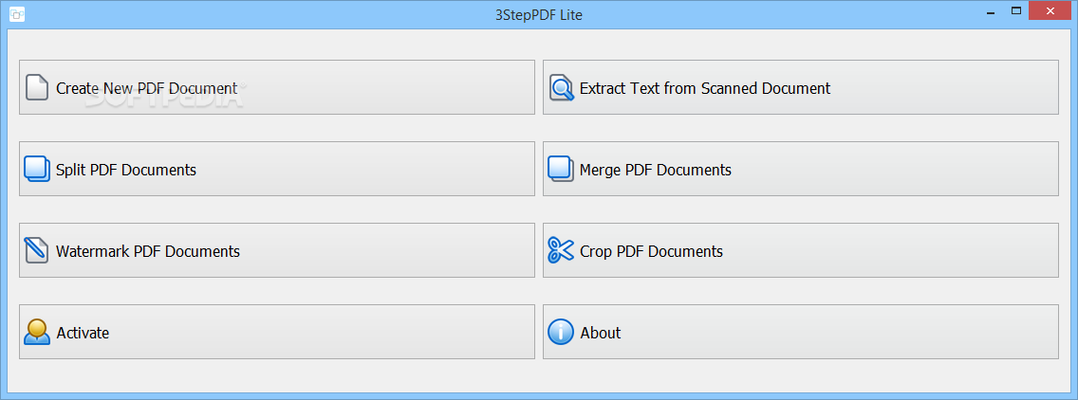Choose Merge PDF Documents
Image resolution: width=1078 pixels, height=400 pixels.
tap(800, 169)
